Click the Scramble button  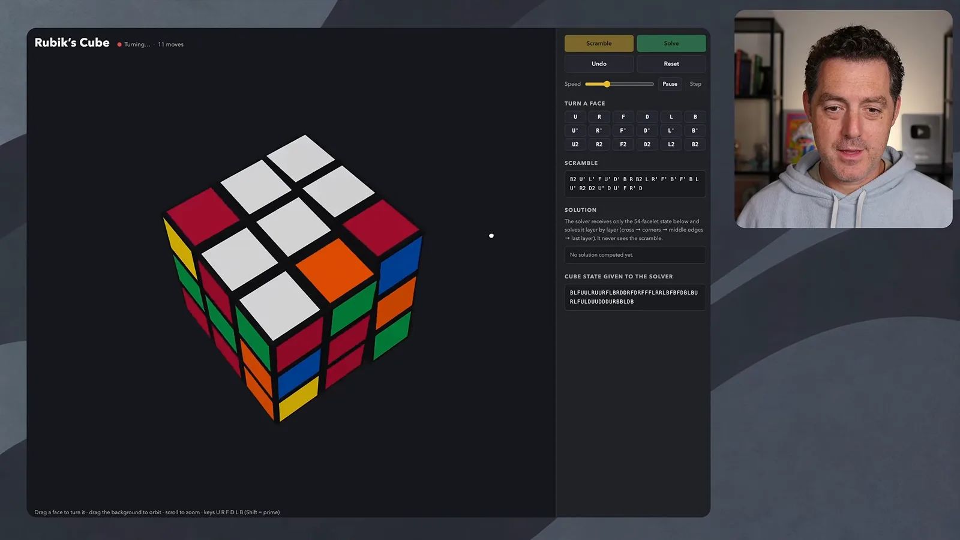click(x=599, y=43)
